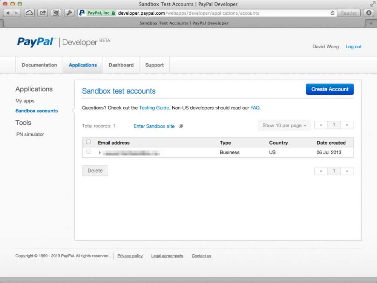Click the PayPal favicon in address bar
The width and height of the screenshot is (377, 283).
[82, 13]
